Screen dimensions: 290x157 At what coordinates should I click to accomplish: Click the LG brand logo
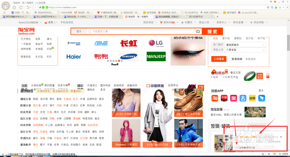point(156,43)
